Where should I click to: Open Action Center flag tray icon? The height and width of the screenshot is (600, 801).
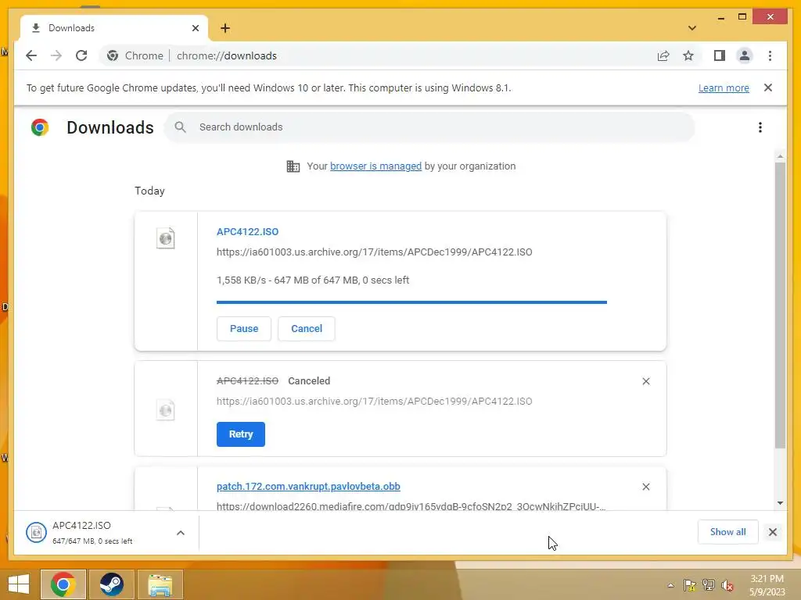tap(690, 585)
